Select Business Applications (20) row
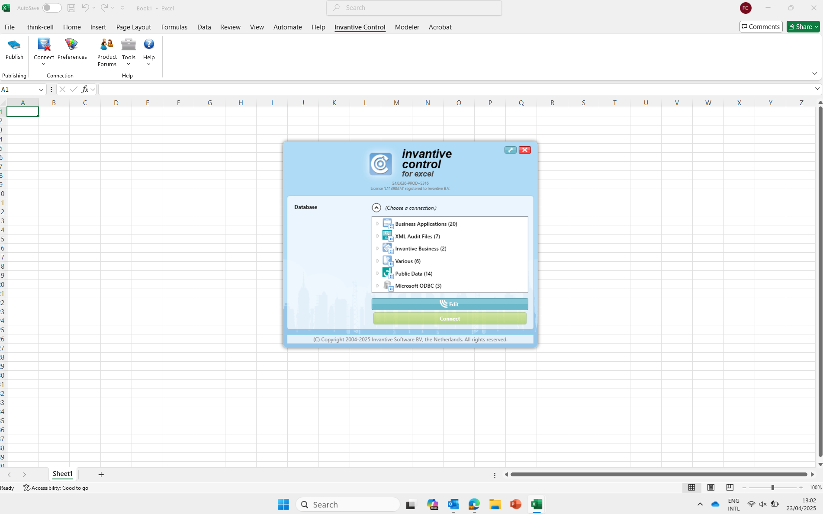This screenshot has width=823, height=514. pos(450,224)
